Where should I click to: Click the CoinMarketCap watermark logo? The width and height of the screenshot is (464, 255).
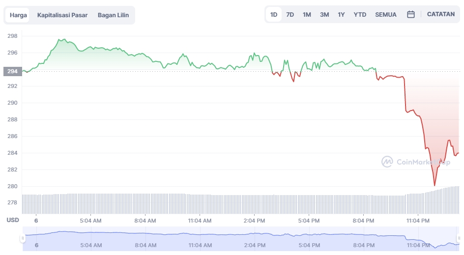pos(415,161)
